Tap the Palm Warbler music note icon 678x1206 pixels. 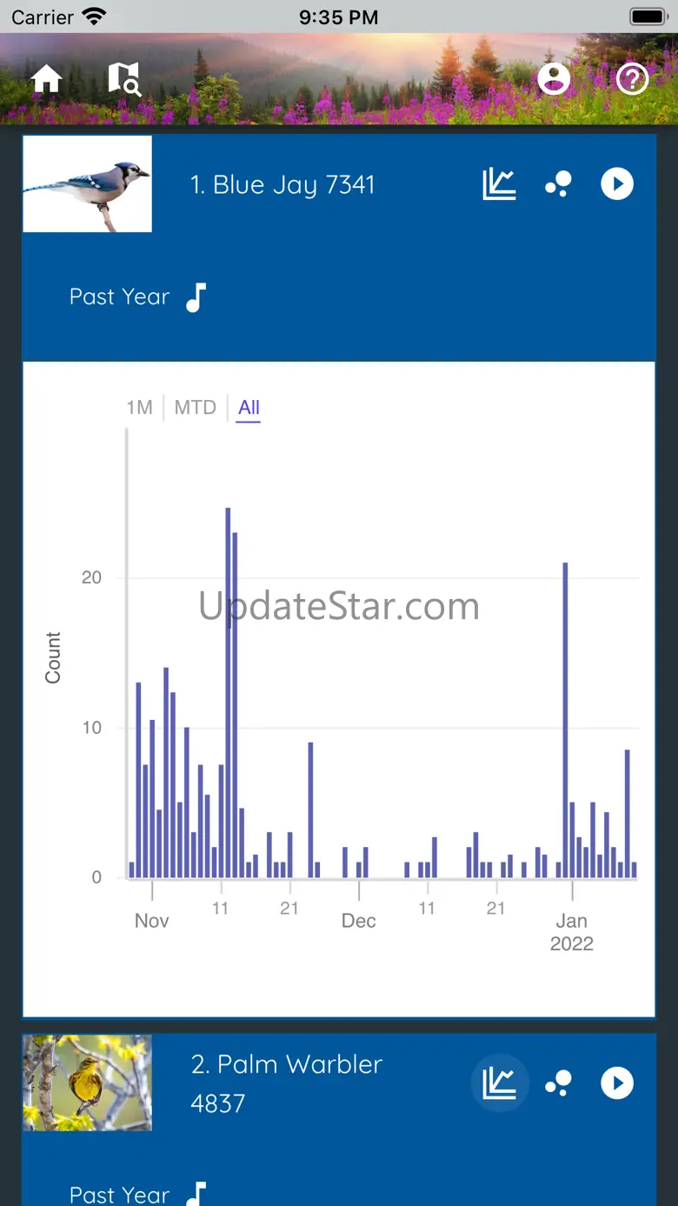tap(196, 1194)
